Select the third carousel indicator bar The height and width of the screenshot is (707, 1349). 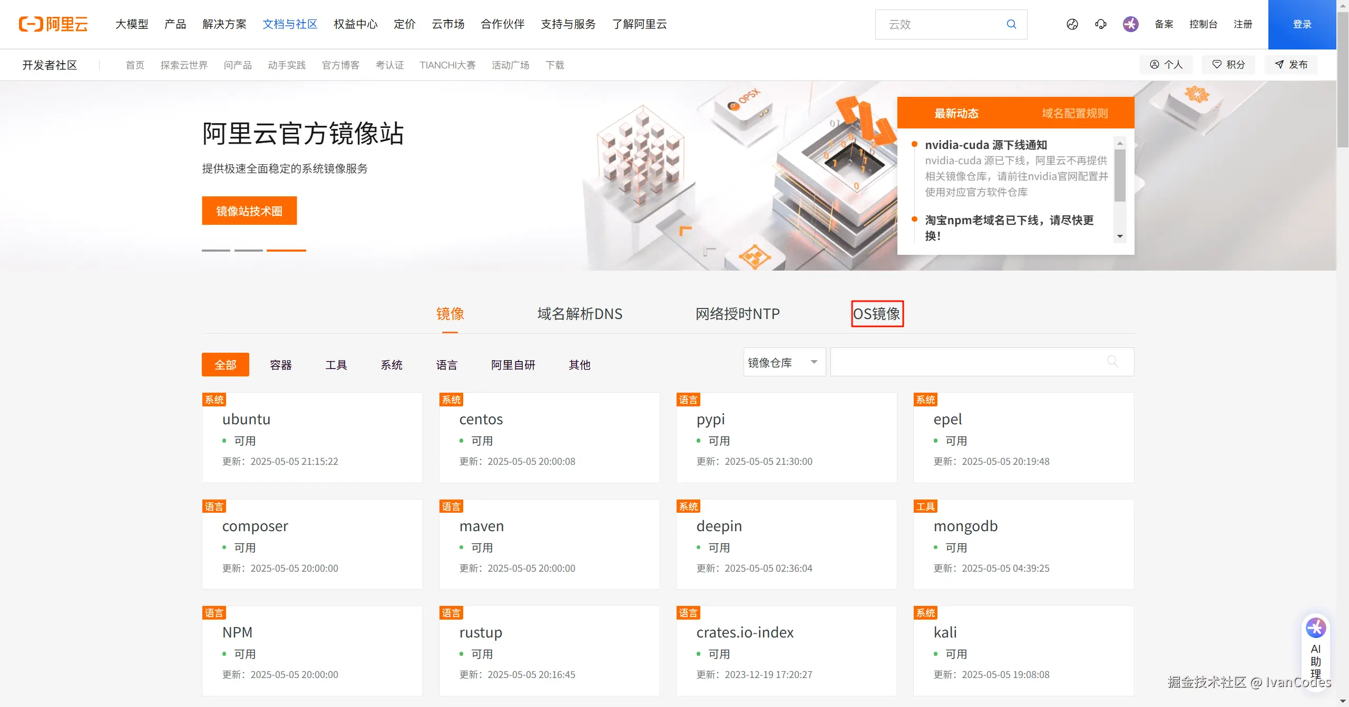coord(286,251)
